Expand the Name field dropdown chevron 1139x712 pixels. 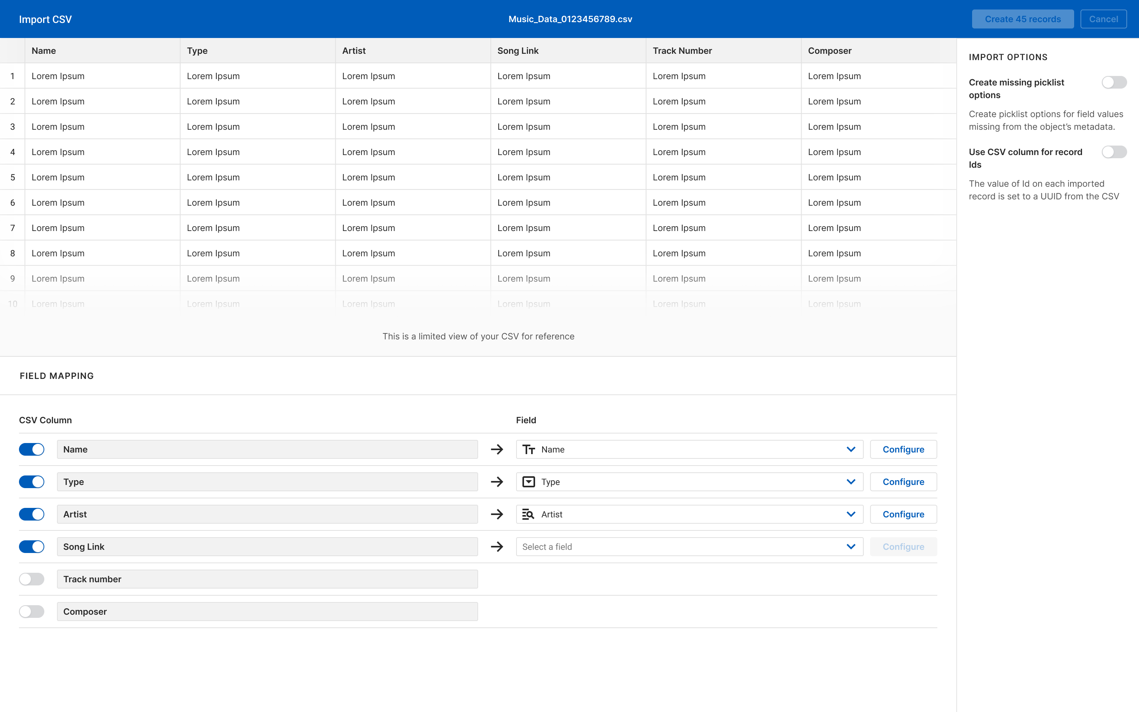point(850,449)
